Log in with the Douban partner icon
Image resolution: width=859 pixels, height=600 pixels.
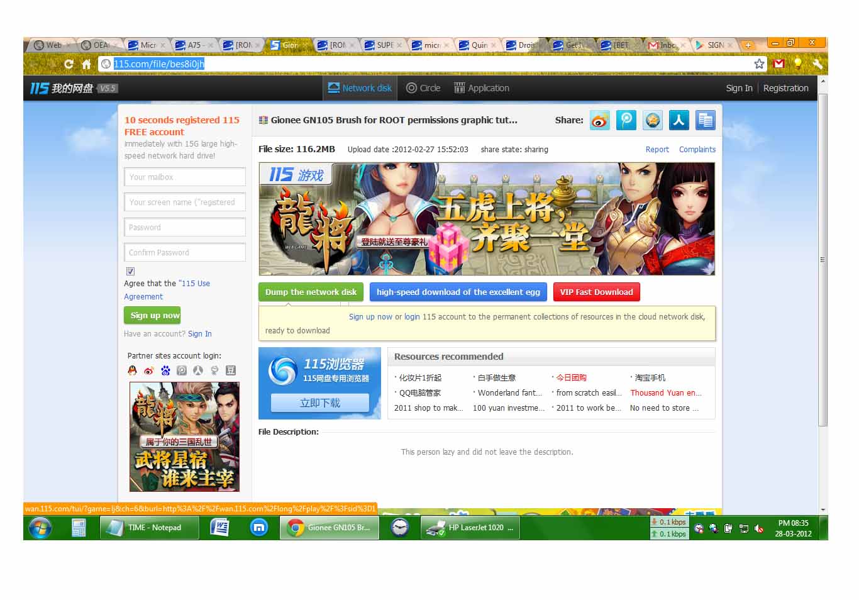tap(231, 370)
